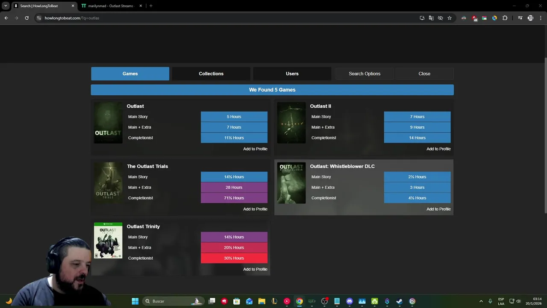Image resolution: width=547 pixels, height=308 pixels.
Task: Select the Search HowLongToBeat browser tab
Action: (44, 6)
